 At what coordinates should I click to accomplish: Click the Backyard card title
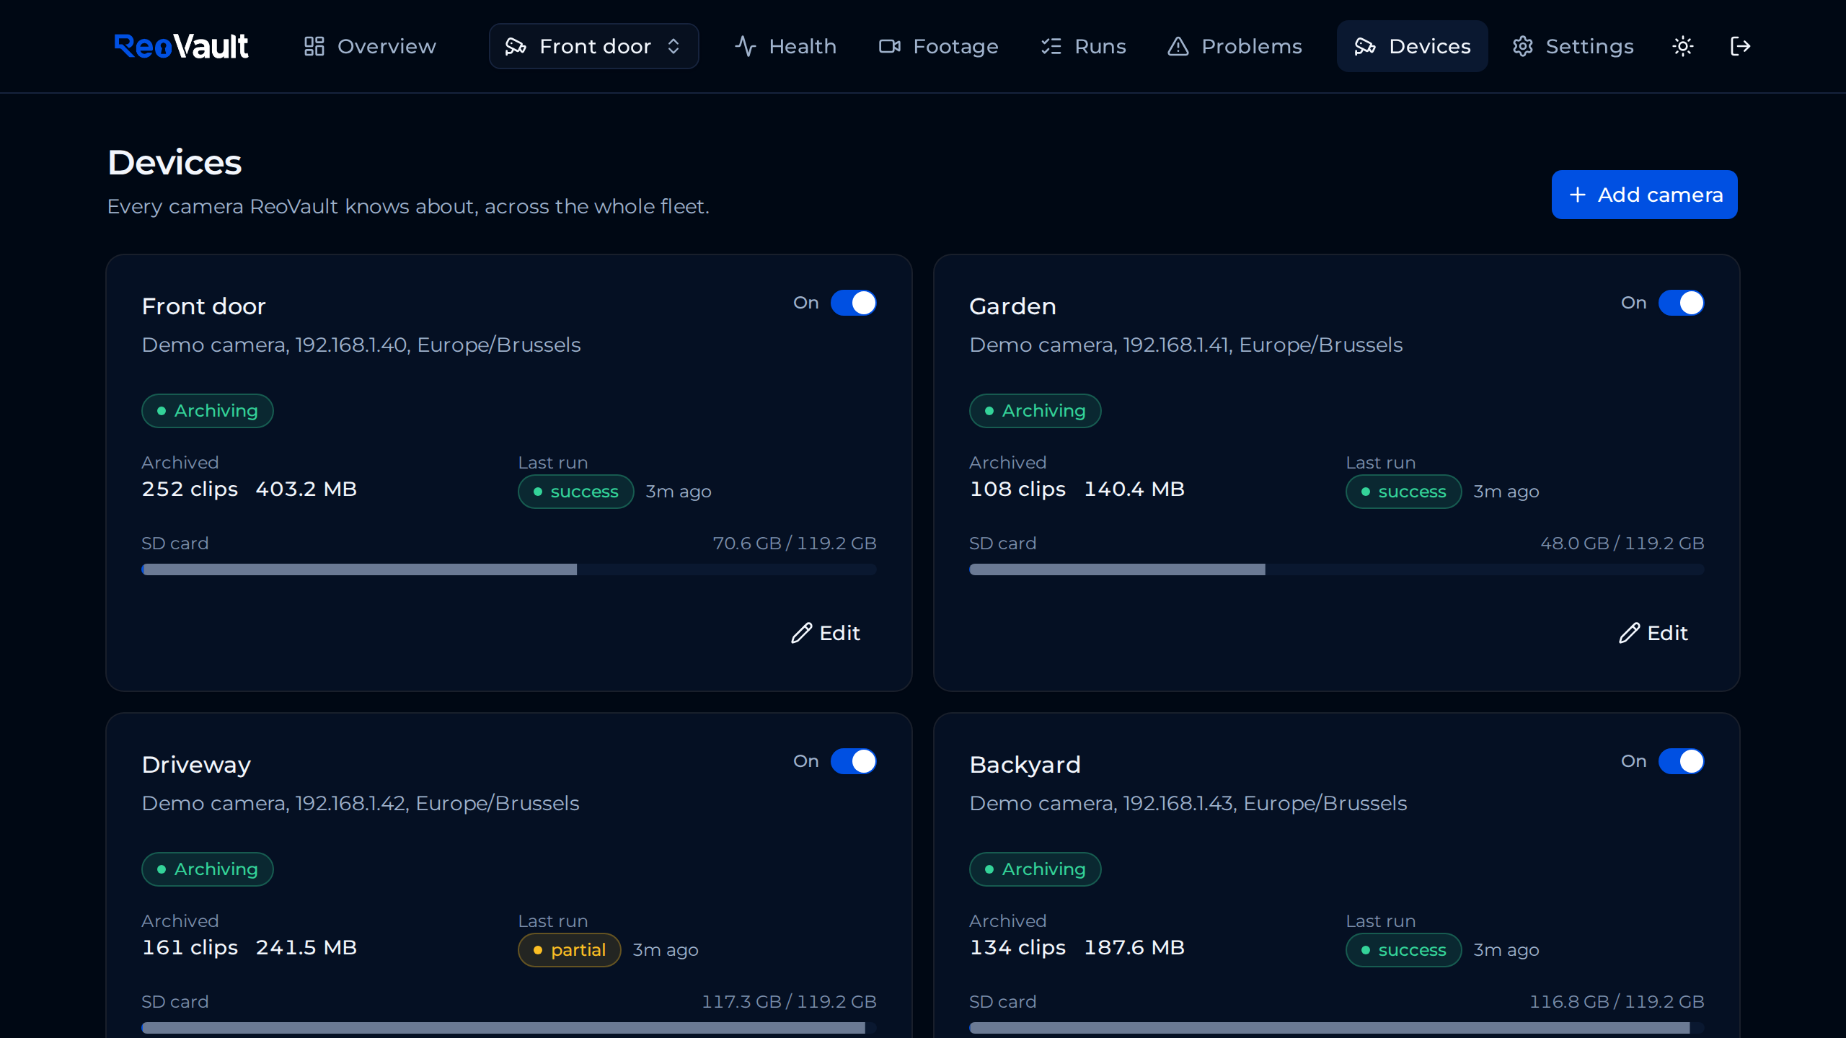[1025, 764]
